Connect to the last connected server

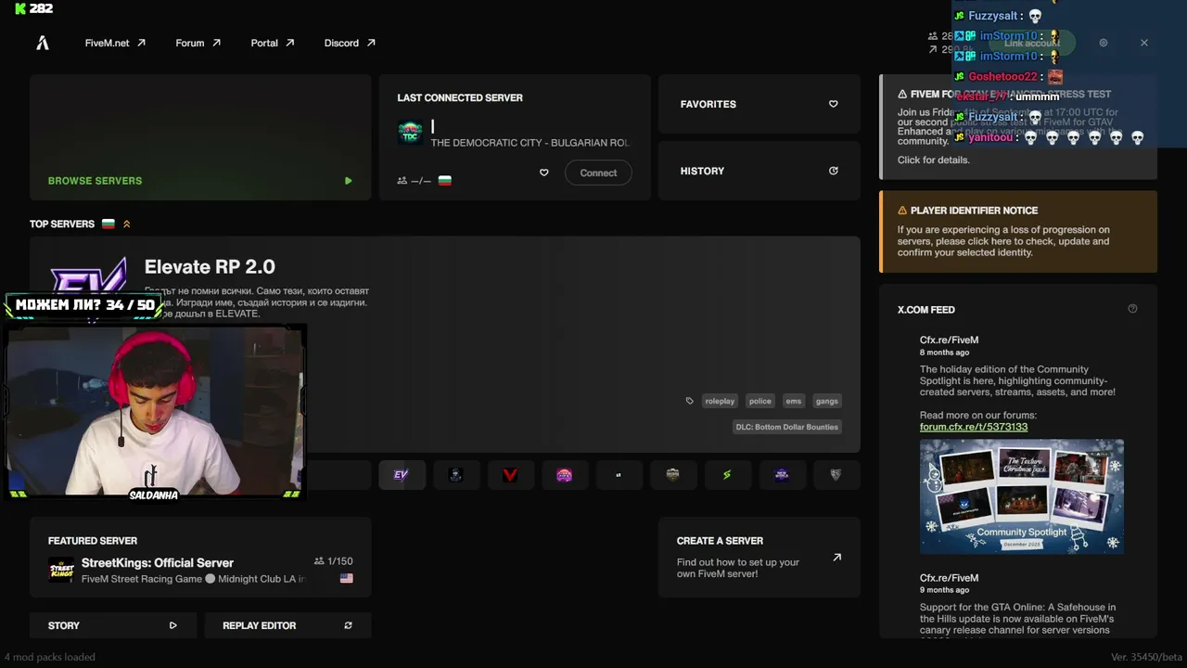pos(598,173)
